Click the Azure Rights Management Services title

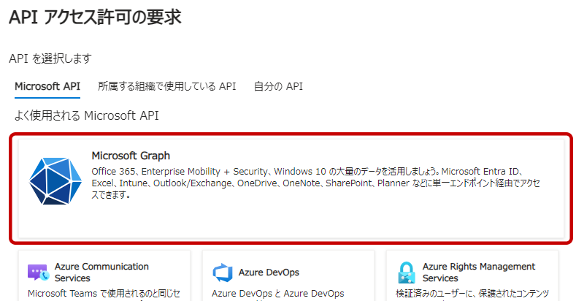(478, 272)
